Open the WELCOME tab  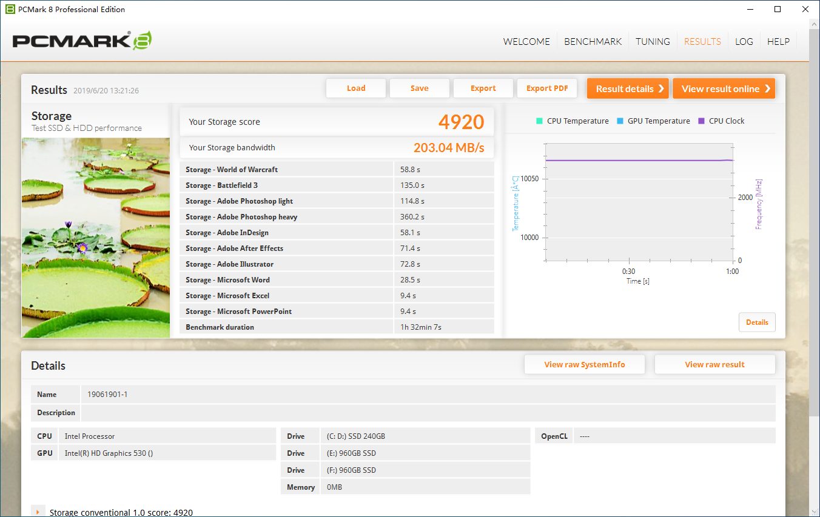click(x=526, y=42)
